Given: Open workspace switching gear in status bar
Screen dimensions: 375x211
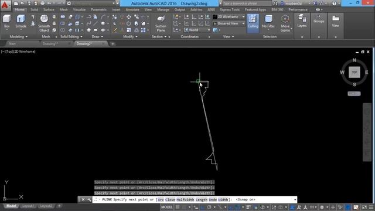Looking at the screenshot, I should (322, 207).
